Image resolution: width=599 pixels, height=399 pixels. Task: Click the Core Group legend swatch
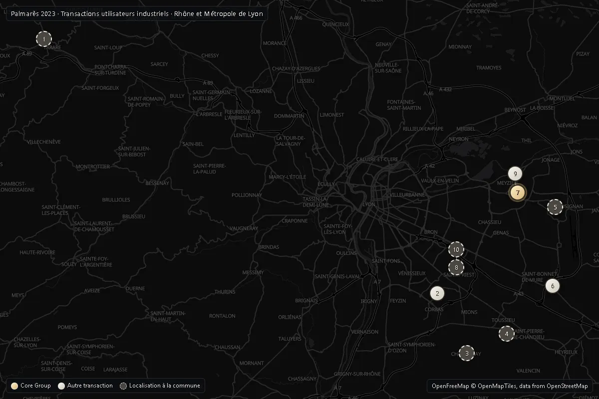tap(14, 386)
